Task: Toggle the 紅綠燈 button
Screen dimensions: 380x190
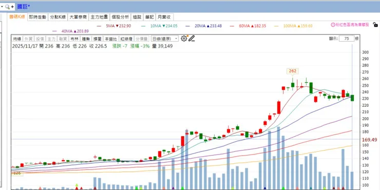Action: click(x=126, y=39)
